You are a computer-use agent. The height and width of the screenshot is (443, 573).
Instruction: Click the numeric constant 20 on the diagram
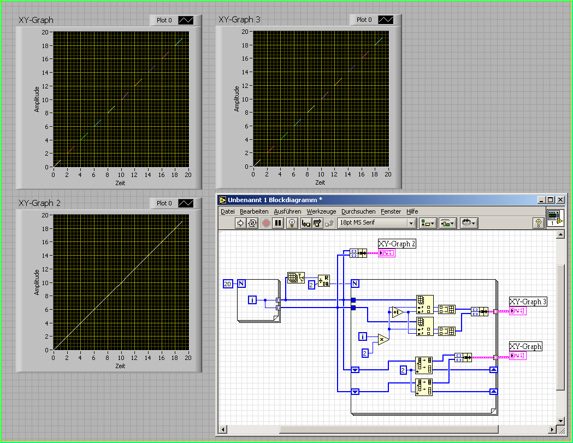coord(228,283)
